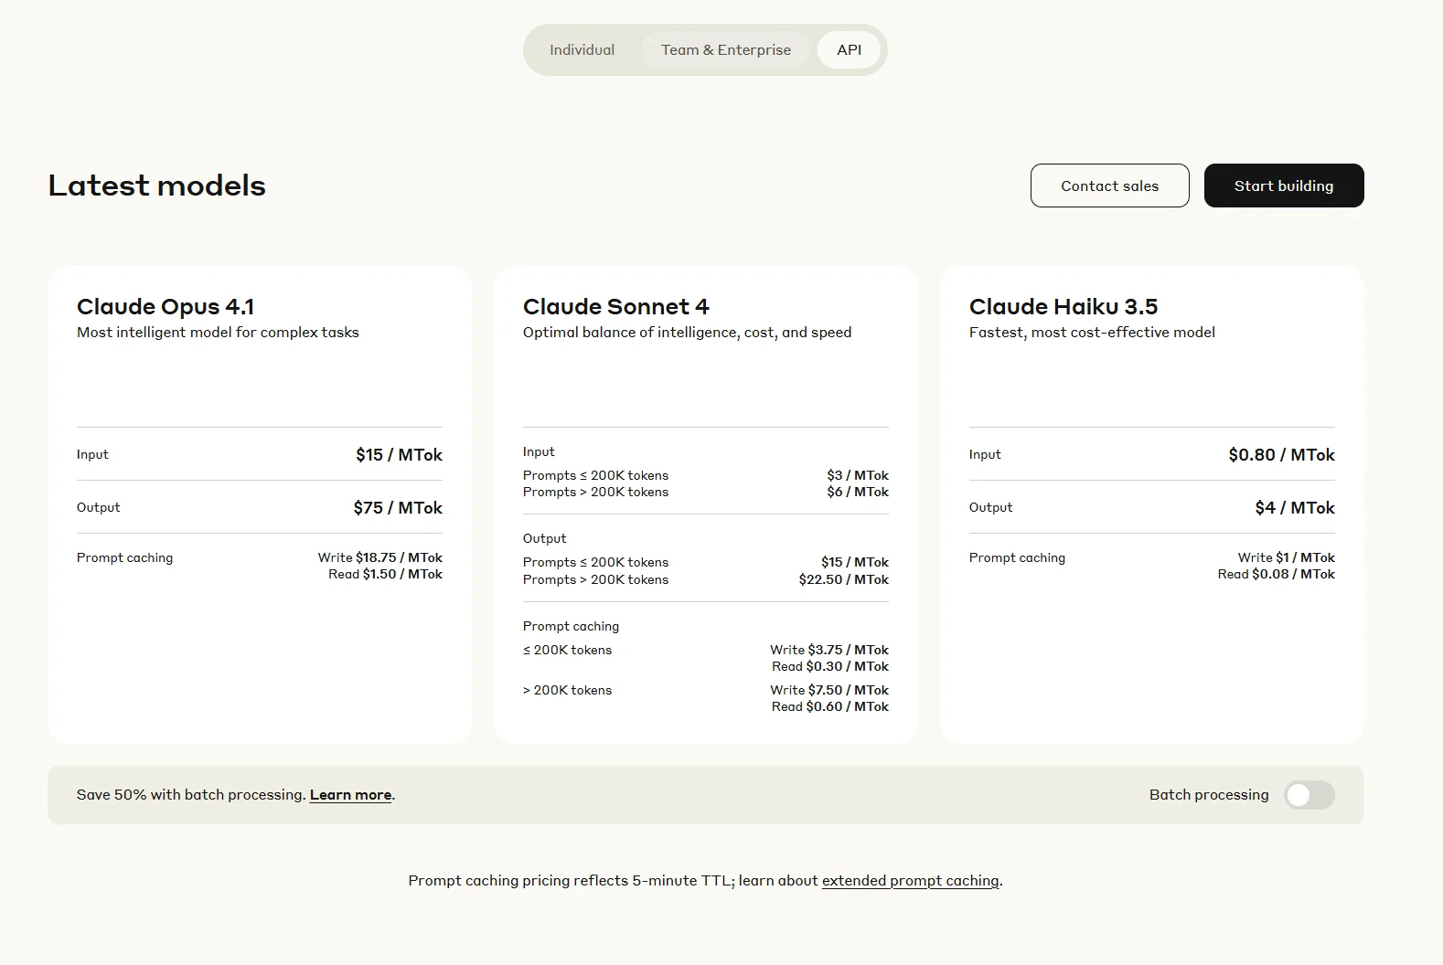Click the Claude Haiku 3.5 card title
The image size is (1443, 965).
pyautogui.click(x=1063, y=307)
